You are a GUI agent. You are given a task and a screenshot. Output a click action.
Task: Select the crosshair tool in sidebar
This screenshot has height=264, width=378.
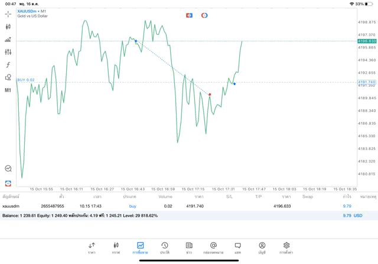click(8, 14)
